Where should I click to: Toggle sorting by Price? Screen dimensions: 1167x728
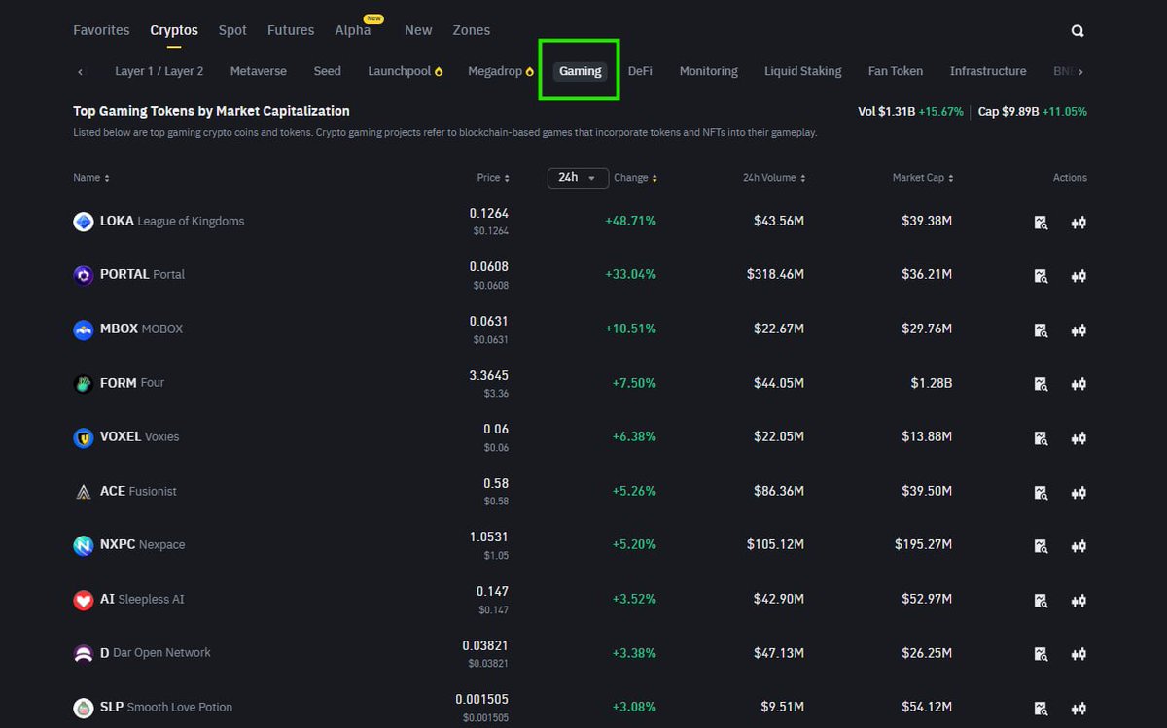493,178
